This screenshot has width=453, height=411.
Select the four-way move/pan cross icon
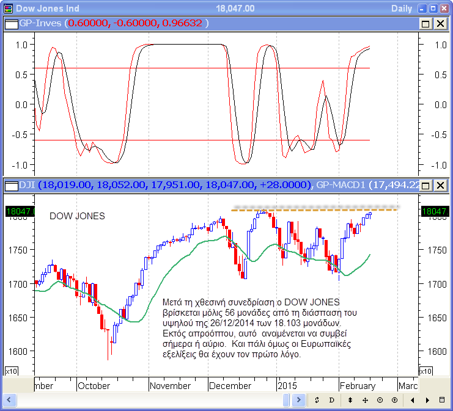click(365, 400)
